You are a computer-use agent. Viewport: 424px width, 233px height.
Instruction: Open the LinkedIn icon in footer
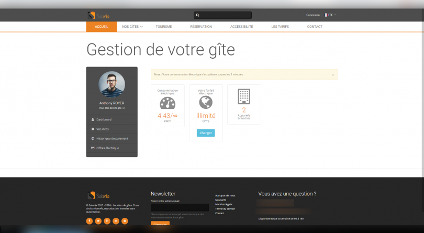(116, 221)
